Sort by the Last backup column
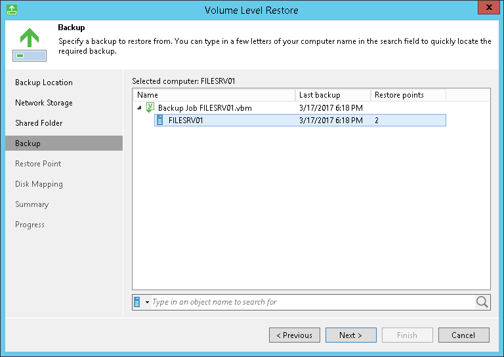504x357 pixels. [332, 95]
